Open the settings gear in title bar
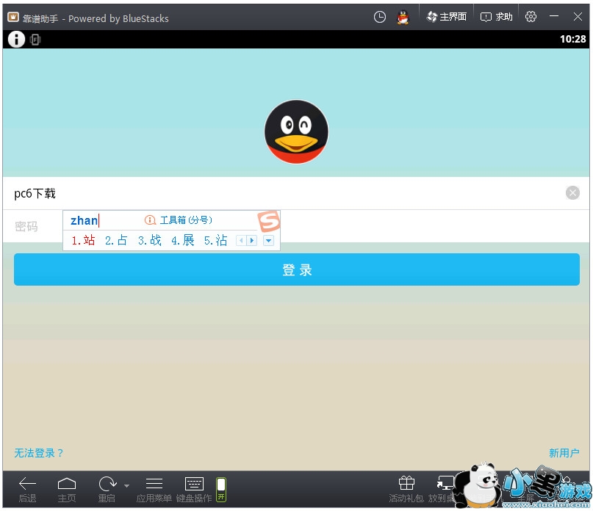This screenshot has width=593, height=511. (x=531, y=17)
